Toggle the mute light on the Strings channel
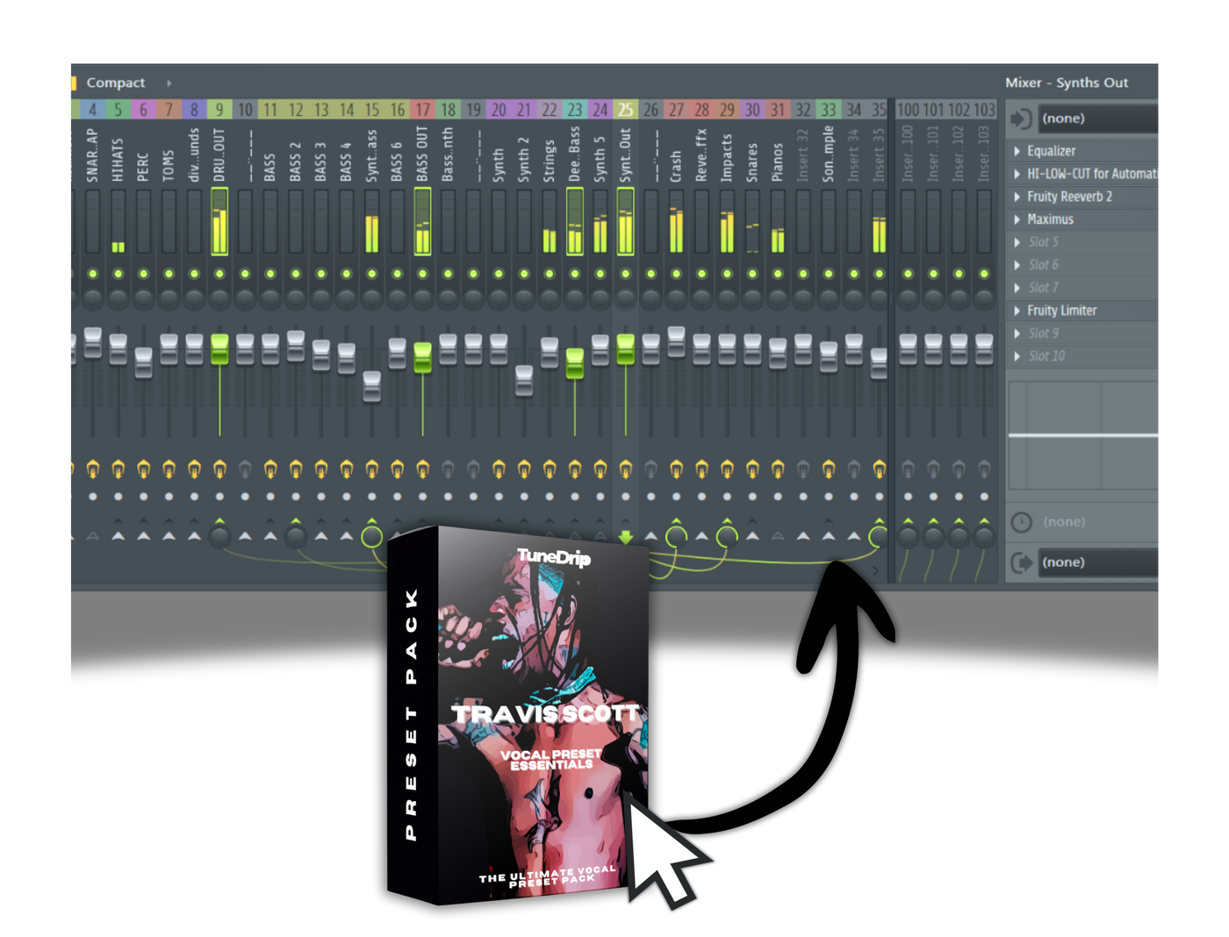 point(550,272)
